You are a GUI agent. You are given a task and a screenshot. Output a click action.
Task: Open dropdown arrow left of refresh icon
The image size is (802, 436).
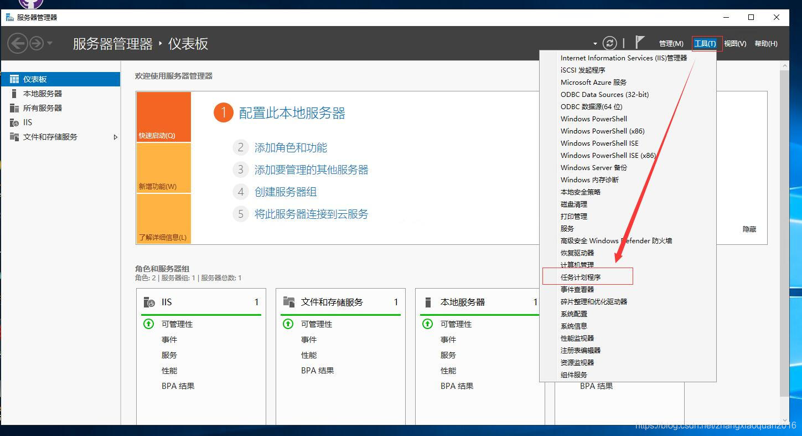coord(595,44)
